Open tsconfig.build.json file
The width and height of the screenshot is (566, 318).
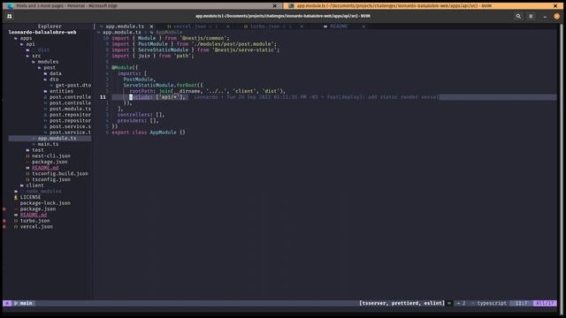60,174
